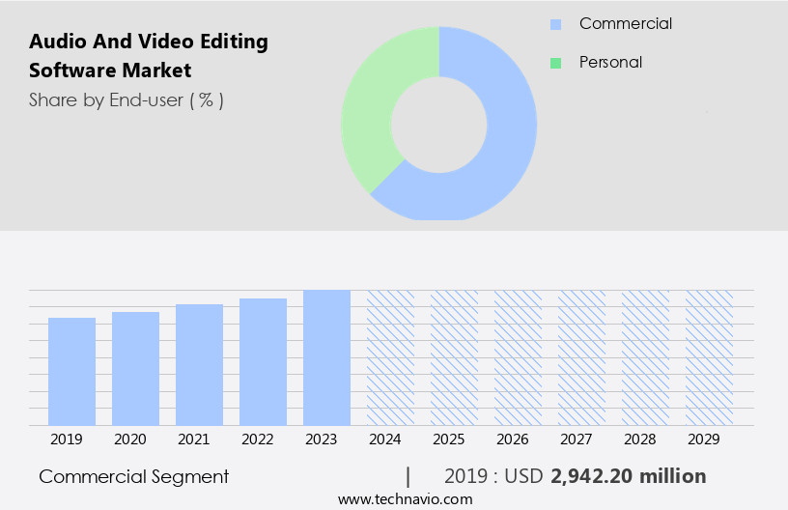Select the hatched 2027 forecast bar
This screenshot has height=510, width=788.
tap(581, 357)
